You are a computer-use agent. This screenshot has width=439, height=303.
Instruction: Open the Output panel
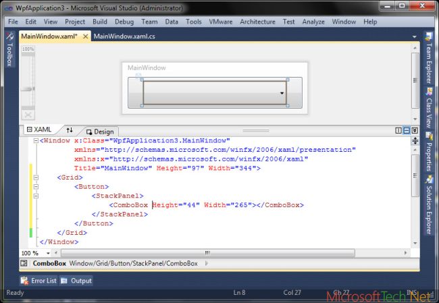click(x=76, y=281)
